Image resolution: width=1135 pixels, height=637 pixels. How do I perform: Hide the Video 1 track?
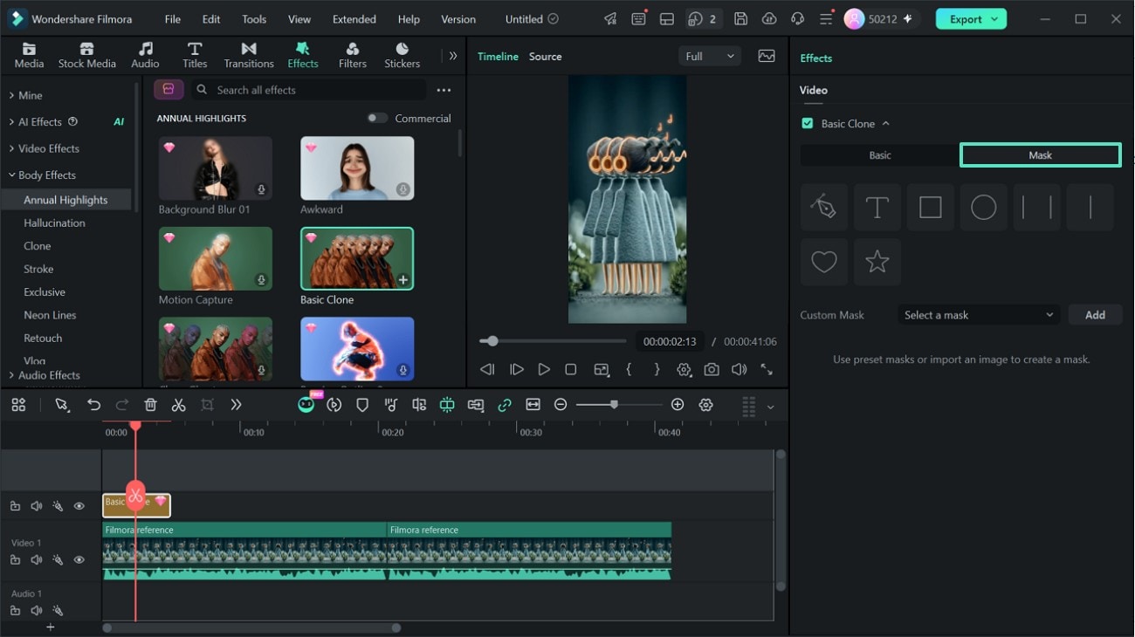[x=79, y=560]
